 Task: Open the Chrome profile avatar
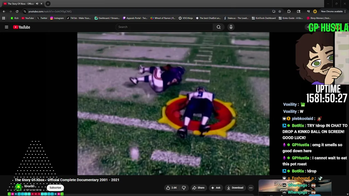(315, 11)
